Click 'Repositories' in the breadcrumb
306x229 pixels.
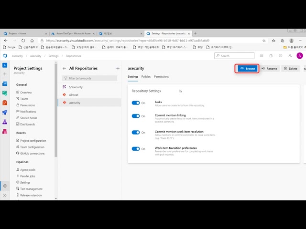coord(73,56)
